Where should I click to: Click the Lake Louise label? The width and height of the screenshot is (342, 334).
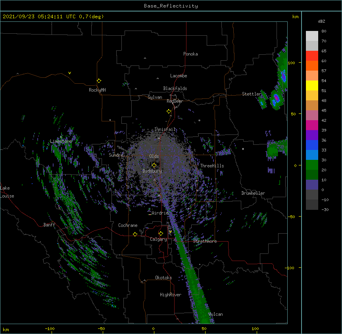pyautogui.click(x=7, y=192)
